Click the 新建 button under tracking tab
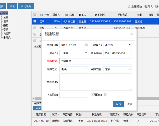159x126 pixels. point(37,108)
